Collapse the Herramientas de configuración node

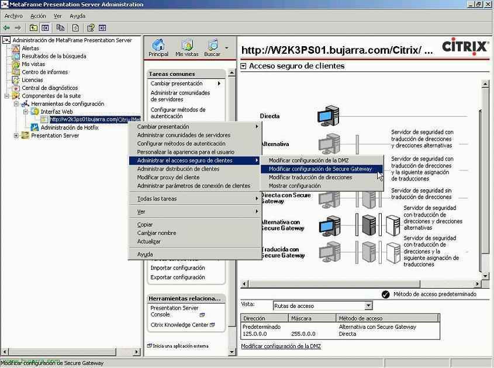(x=16, y=104)
